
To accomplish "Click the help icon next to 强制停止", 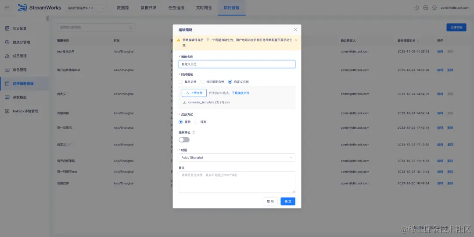I will point(194,132).
